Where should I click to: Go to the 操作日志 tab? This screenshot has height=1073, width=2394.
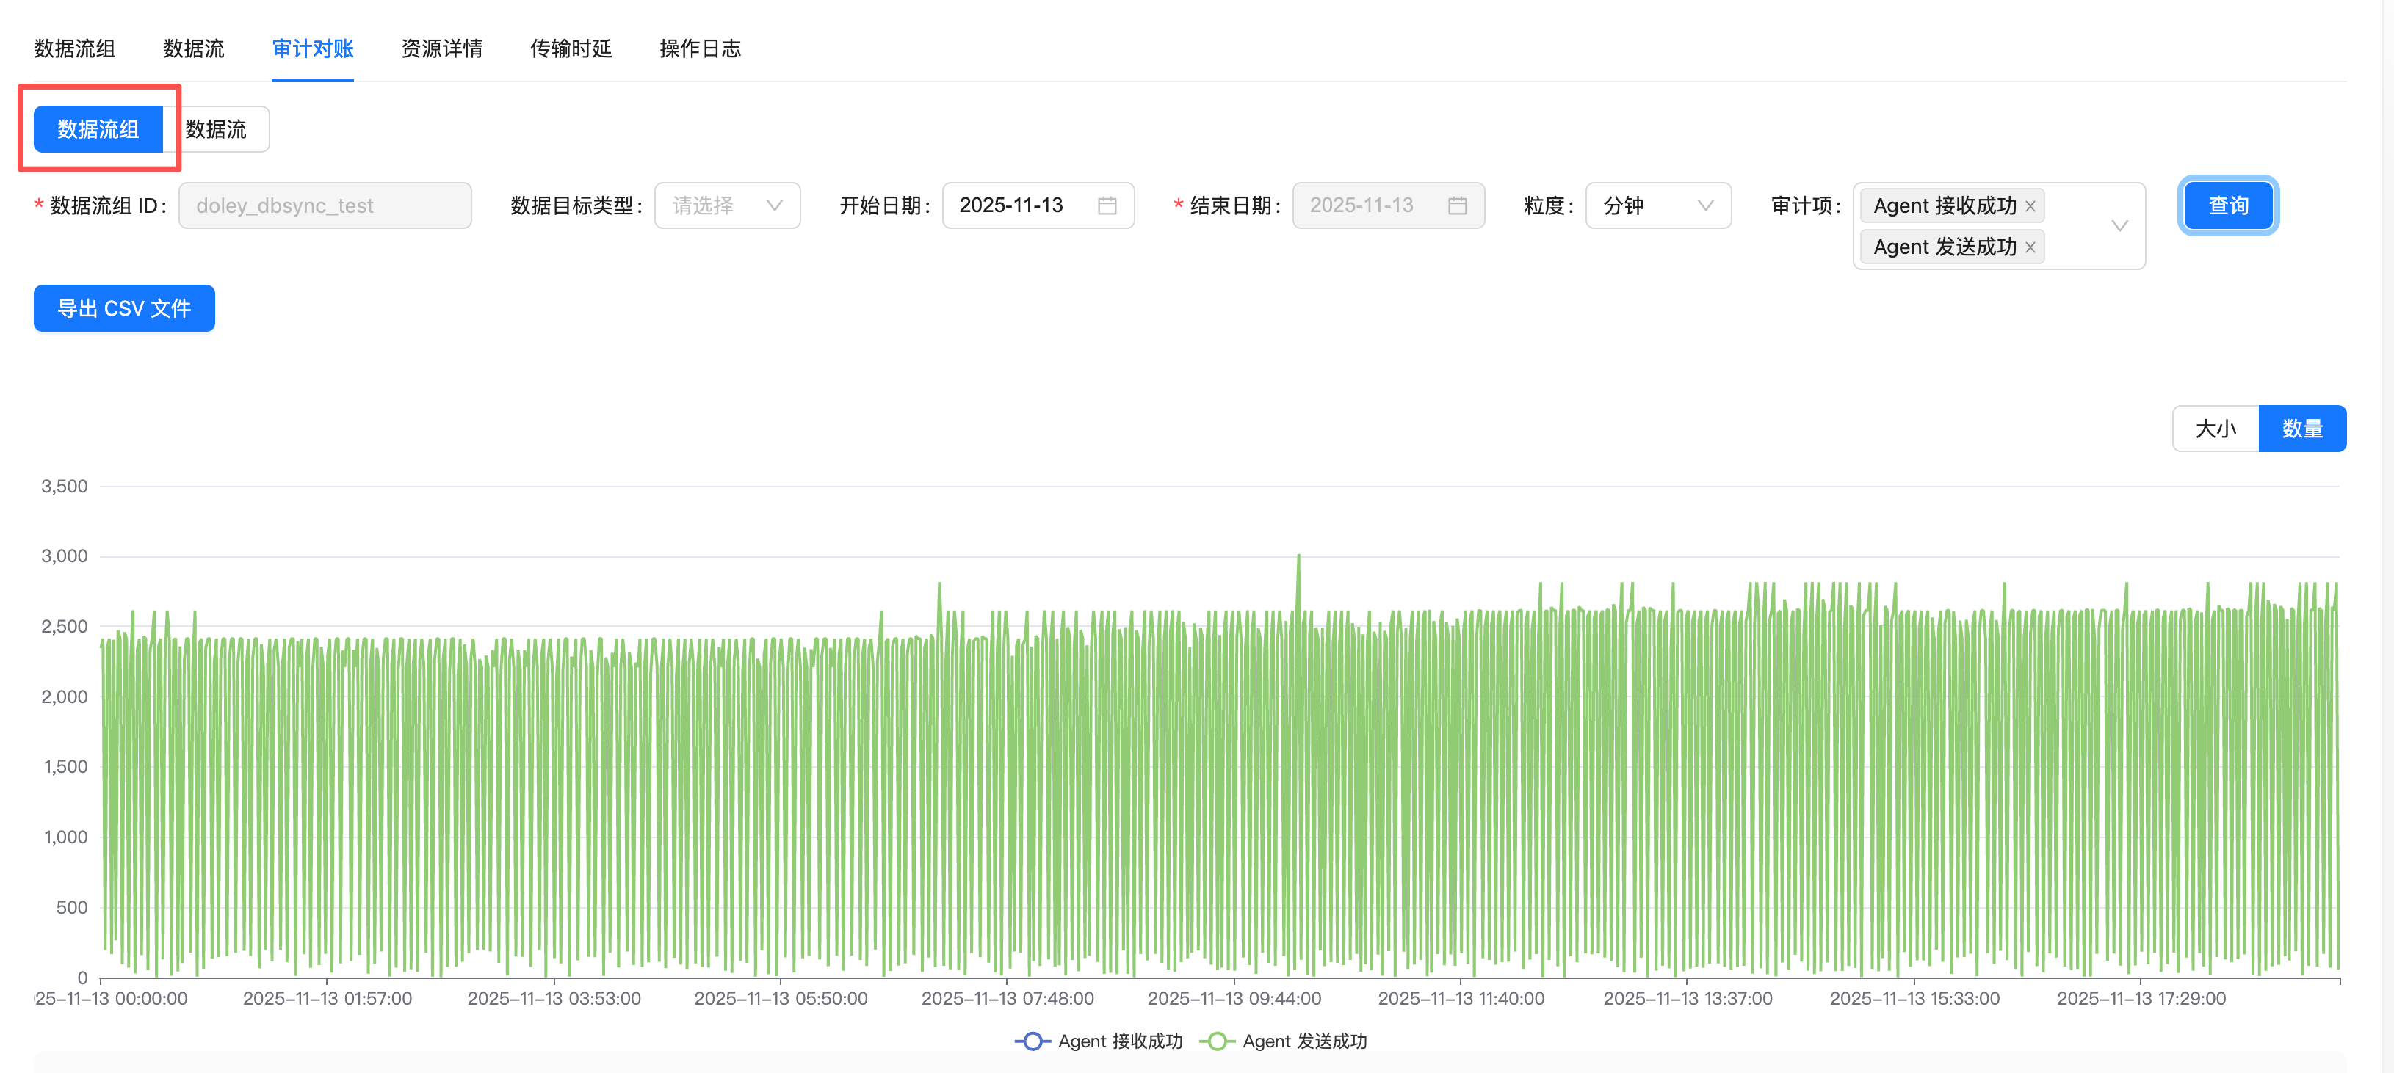(700, 48)
